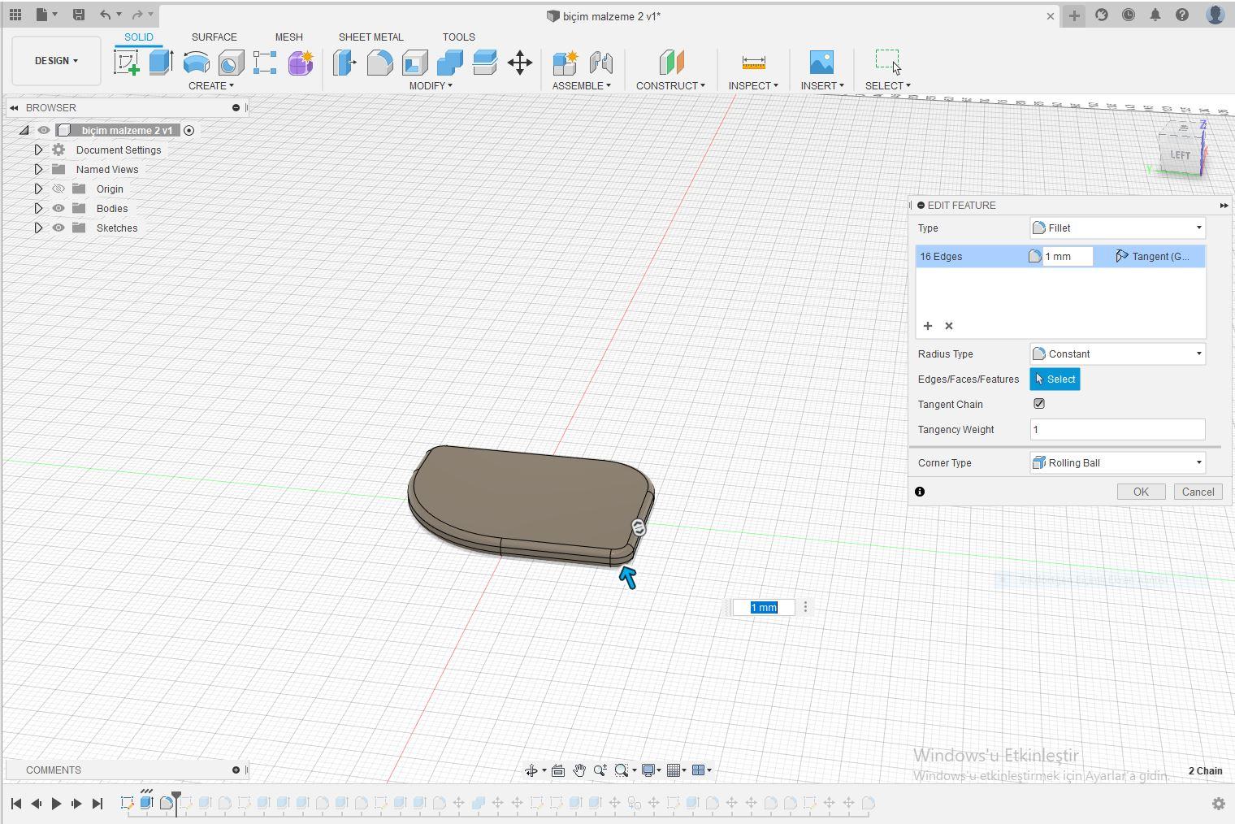This screenshot has width=1235, height=824.
Task: Open timeline settings gear
Action: click(x=1218, y=804)
